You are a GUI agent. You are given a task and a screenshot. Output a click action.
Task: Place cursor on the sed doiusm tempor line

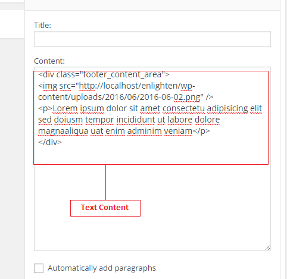(129, 120)
